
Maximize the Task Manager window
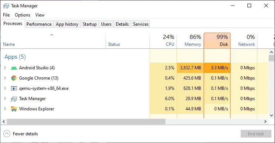pyautogui.click(x=249, y=6)
